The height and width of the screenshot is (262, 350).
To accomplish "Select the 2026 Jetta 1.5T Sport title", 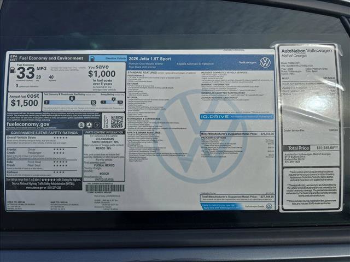I will [150, 59].
